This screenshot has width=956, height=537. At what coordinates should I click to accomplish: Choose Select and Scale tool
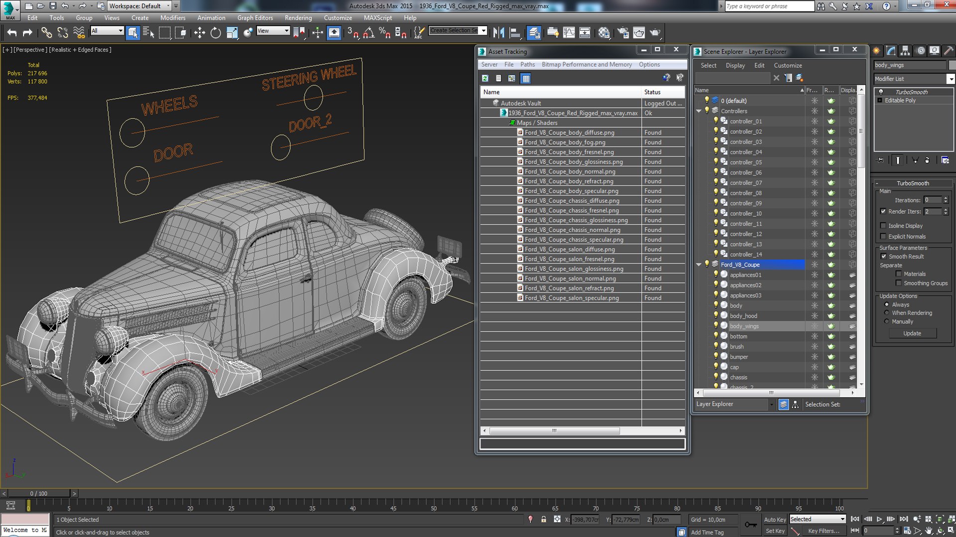[x=232, y=33]
